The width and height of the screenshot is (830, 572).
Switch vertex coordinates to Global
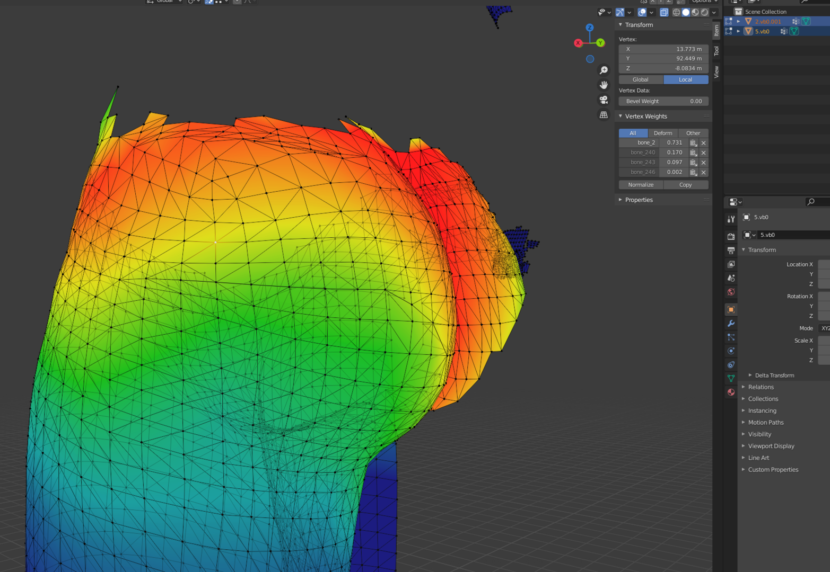coord(641,79)
